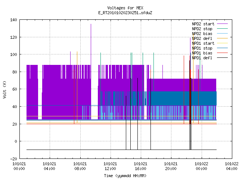
Task: Click the 'NPD2 stop' legend label
Action: (x=202, y=29)
